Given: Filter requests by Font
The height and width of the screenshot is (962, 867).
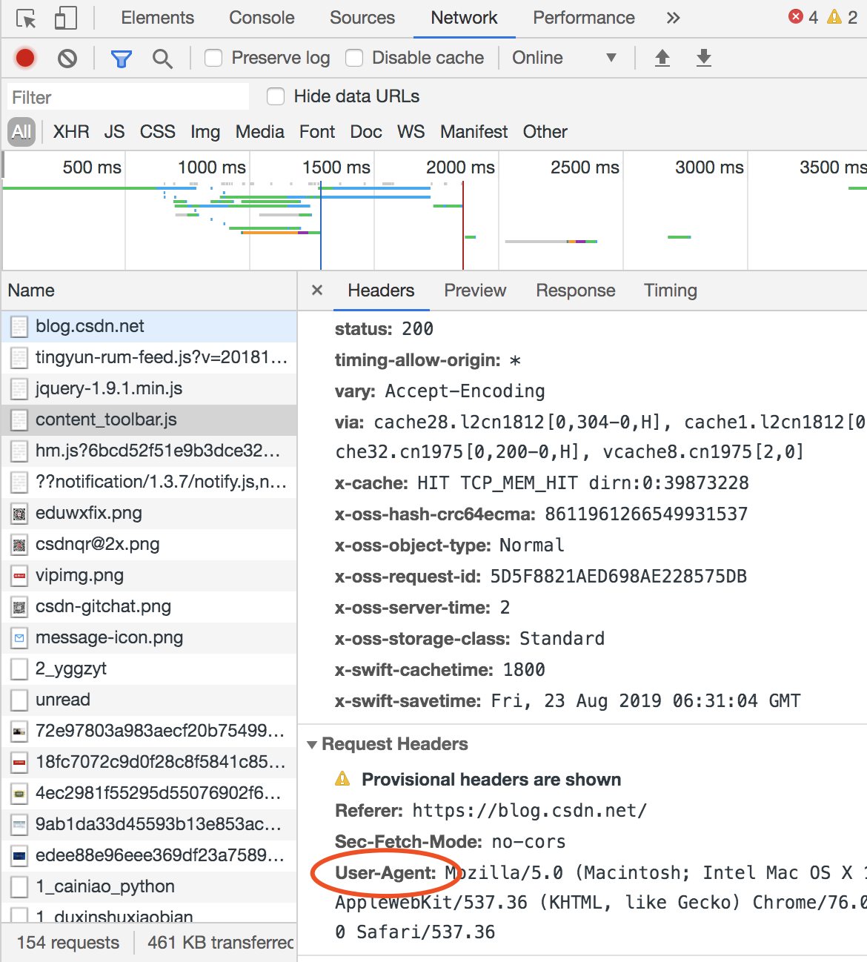Looking at the screenshot, I should (317, 132).
